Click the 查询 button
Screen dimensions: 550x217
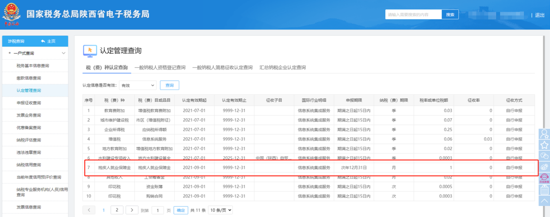(x=169, y=86)
